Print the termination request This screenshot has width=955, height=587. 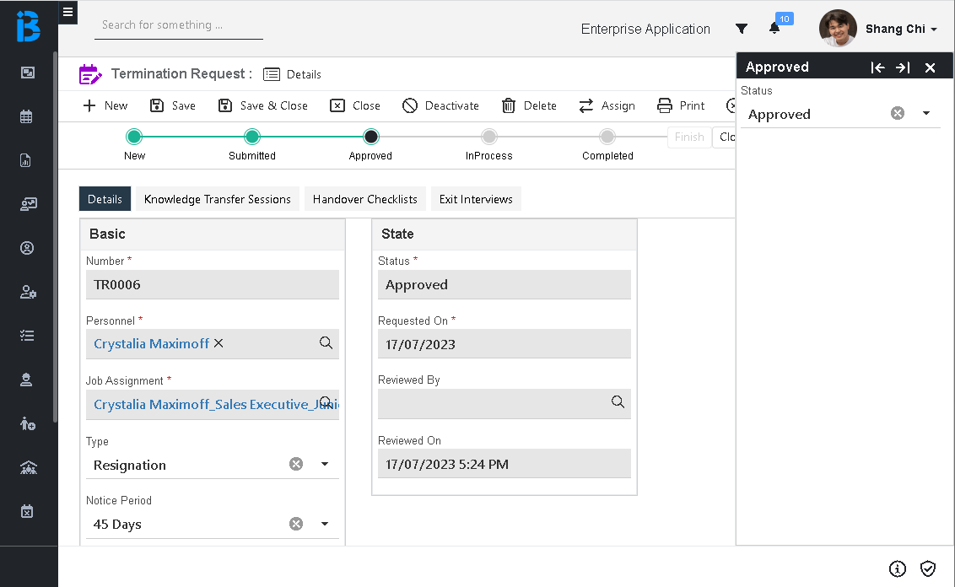coord(681,105)
